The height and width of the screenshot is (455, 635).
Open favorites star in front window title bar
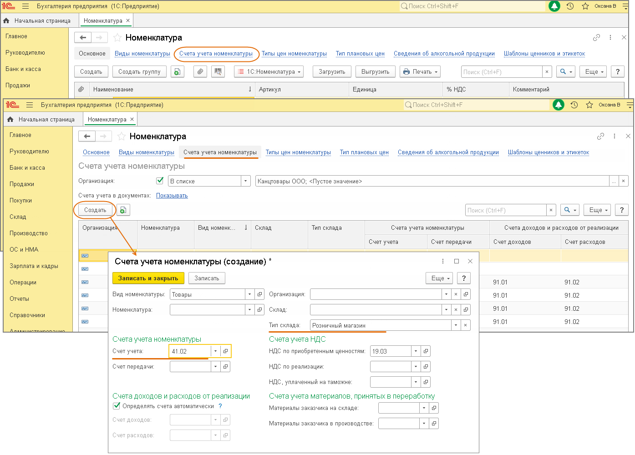589,105
